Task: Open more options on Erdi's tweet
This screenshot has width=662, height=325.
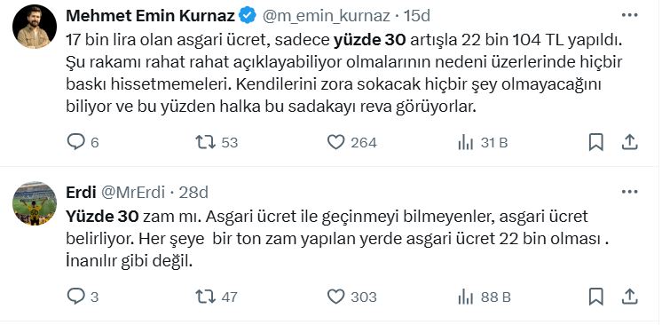Action: 629,192
